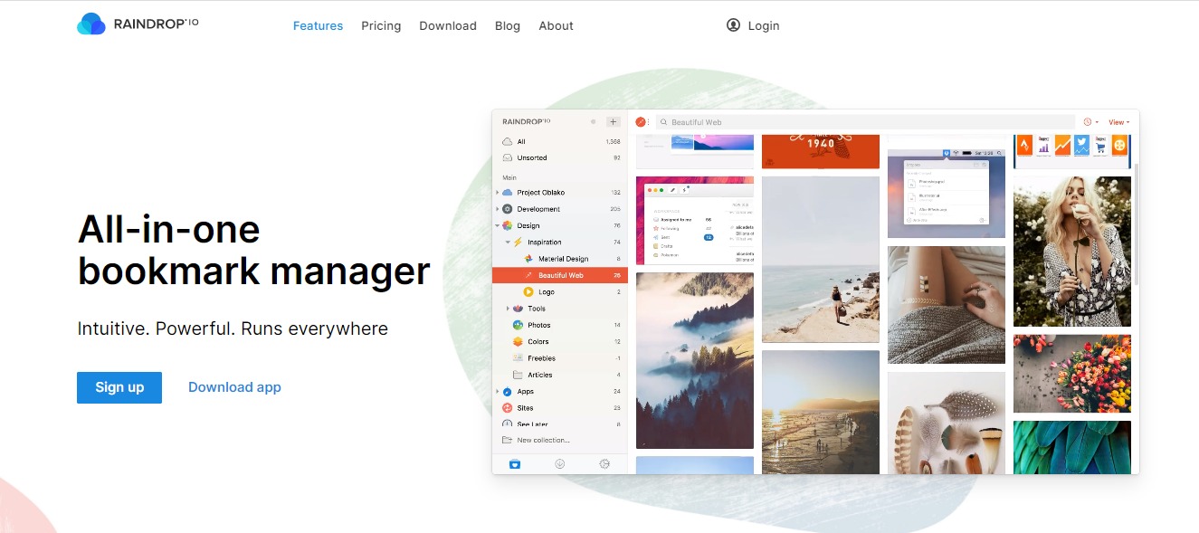Open the foggy forest thumbnail
1199x533 pixels.
(x=695, y=360)
